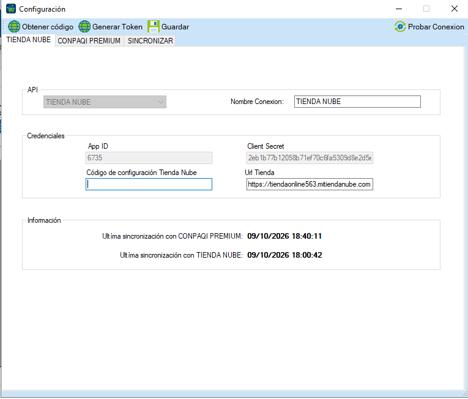Click the Url Tienda label
Image resolution: width=468 pixels, height=399 pixels.
click(x=259, y=173)
